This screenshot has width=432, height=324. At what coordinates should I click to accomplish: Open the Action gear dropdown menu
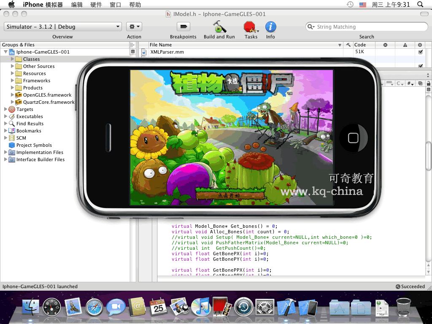click(x=134, y=27)
